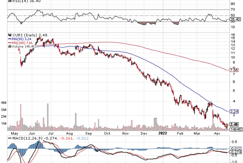The height and width of the screenshot is (163, 243).
Task: Click the black MACD legend line marker
Action: coord(10,138)
